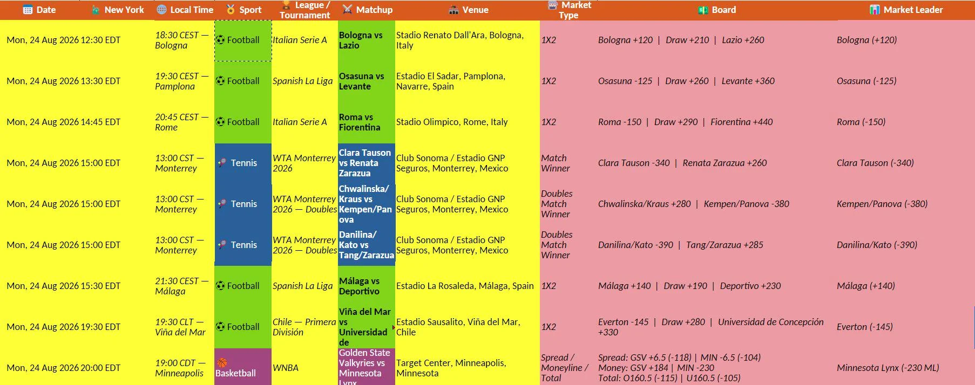Select the 'Stadio Renato Dall'Ara, Bologna, Italy' venue cell
Viewport: 975px width, 385px height.
tap(468, 40)
